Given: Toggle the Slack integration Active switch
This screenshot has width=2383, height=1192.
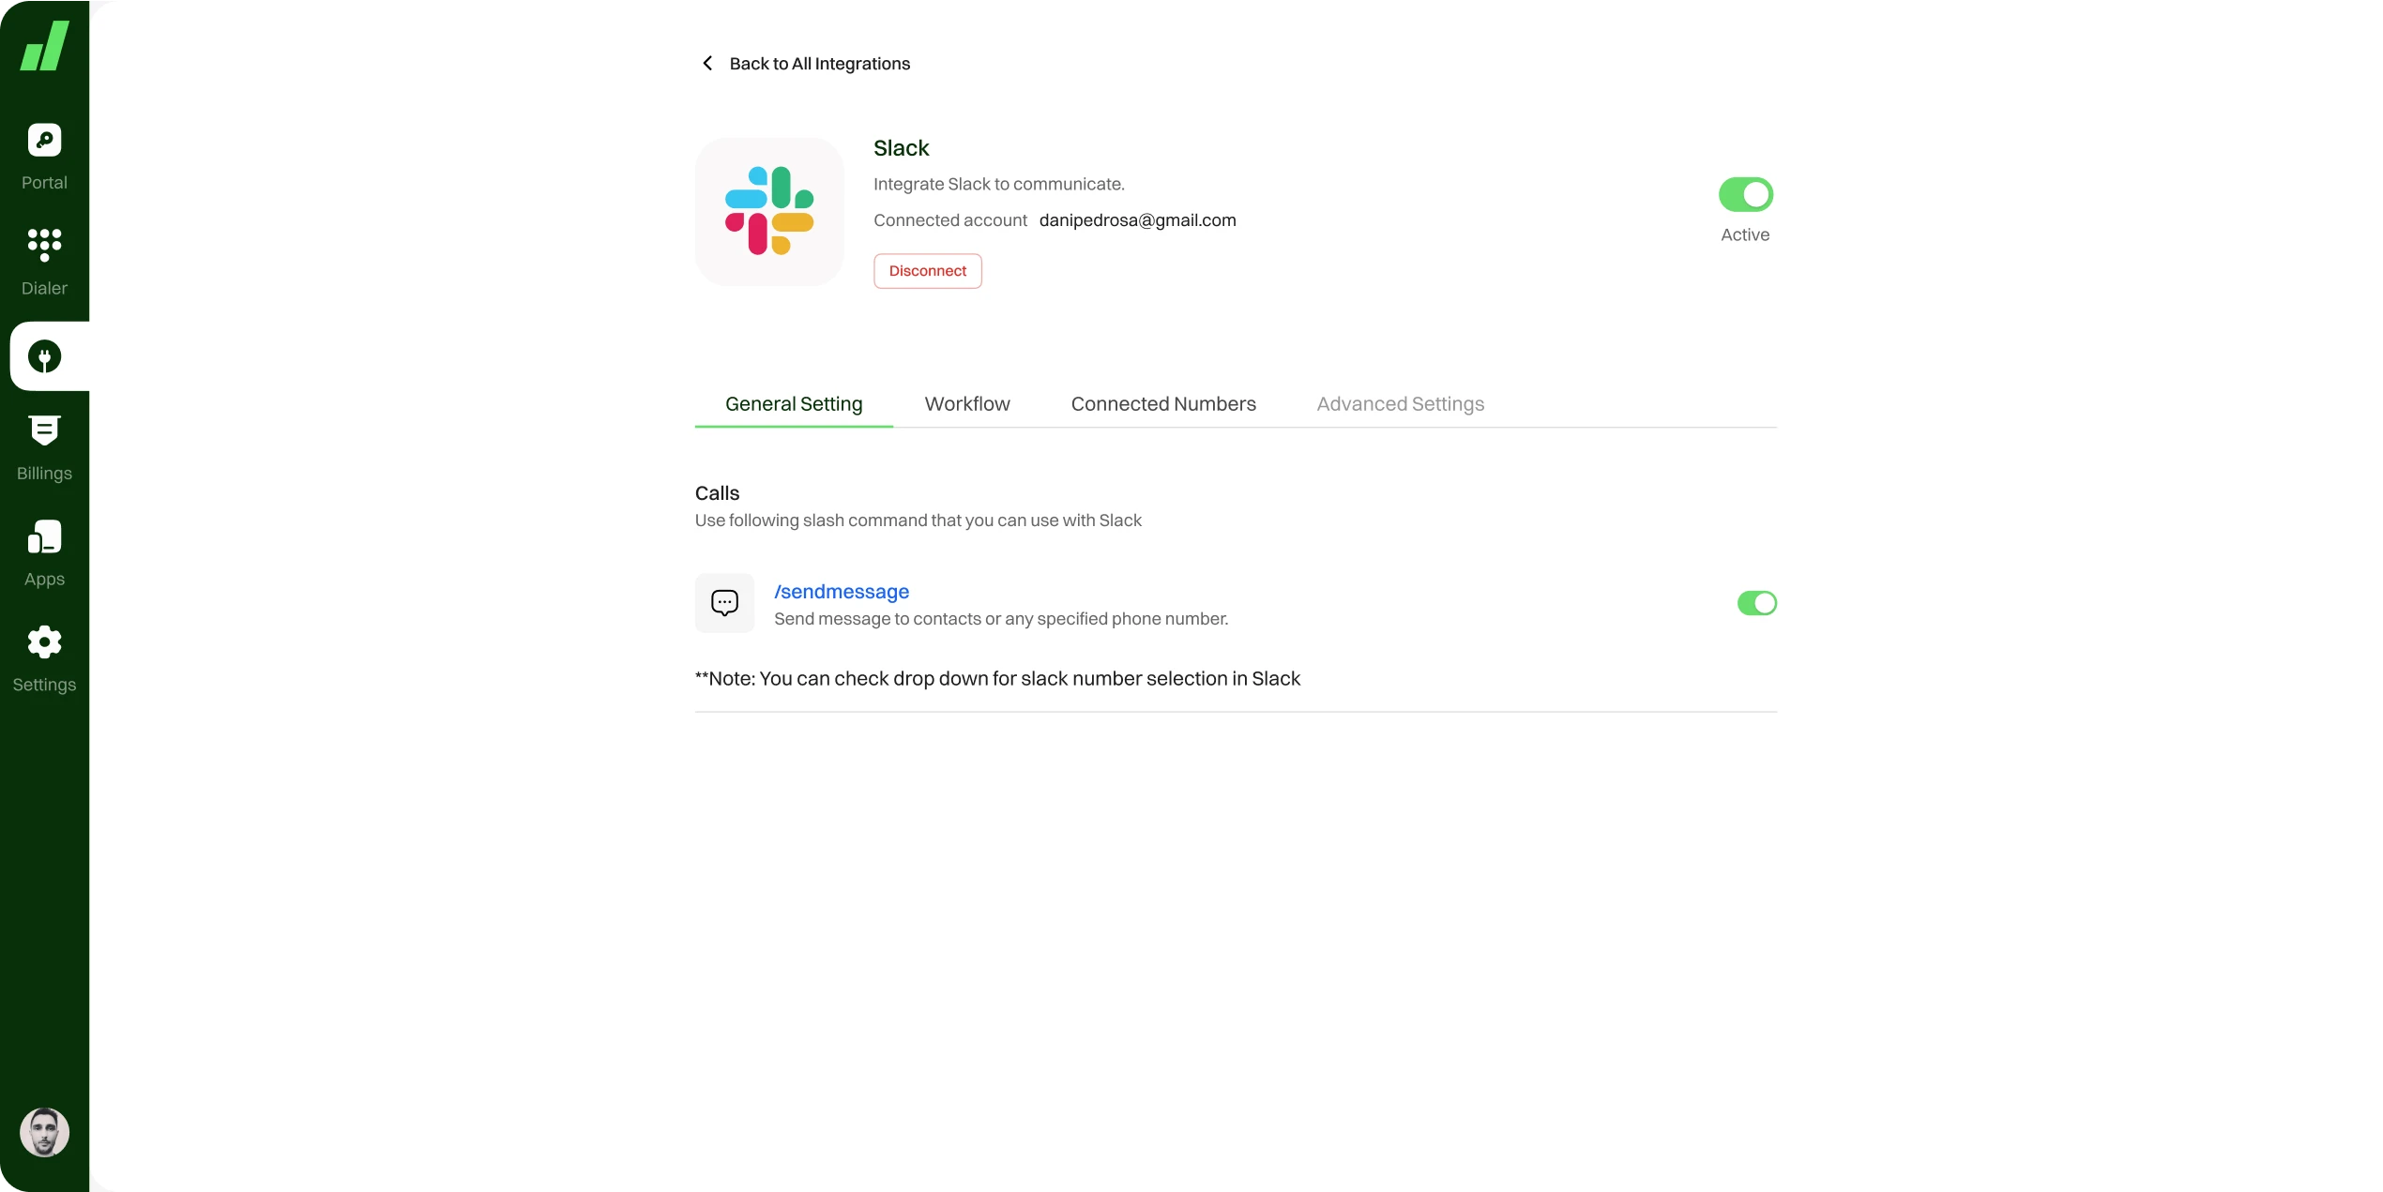Looking at the screenshot, I should (x=1745, y=195).
